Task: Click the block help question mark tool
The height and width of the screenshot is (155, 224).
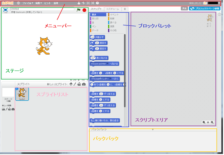Action: tap(97, 3)
